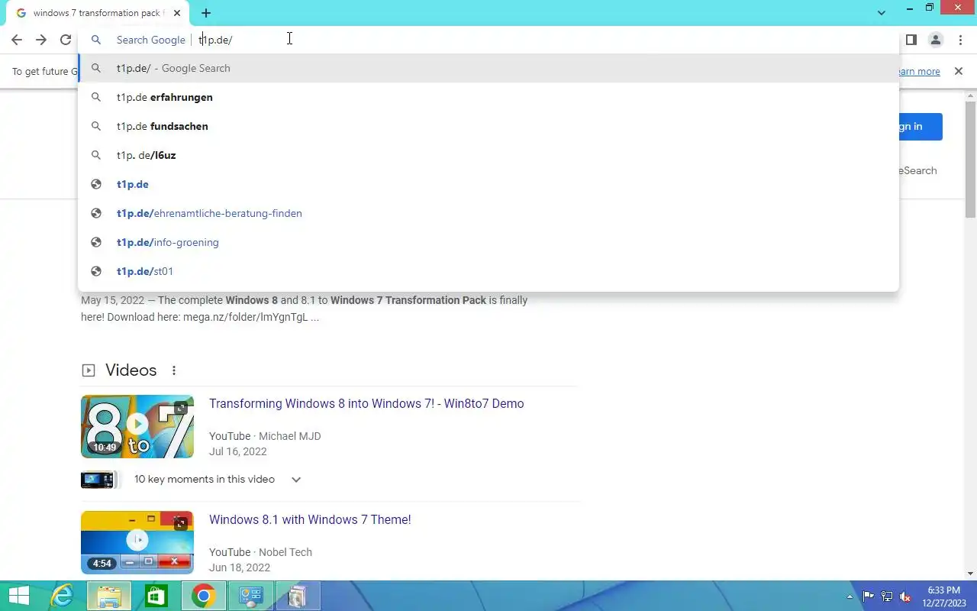Click the page vertical scrollbar thumb
Image resolution: width=977 pixels, height=611 pixels.
pos(970,160)
